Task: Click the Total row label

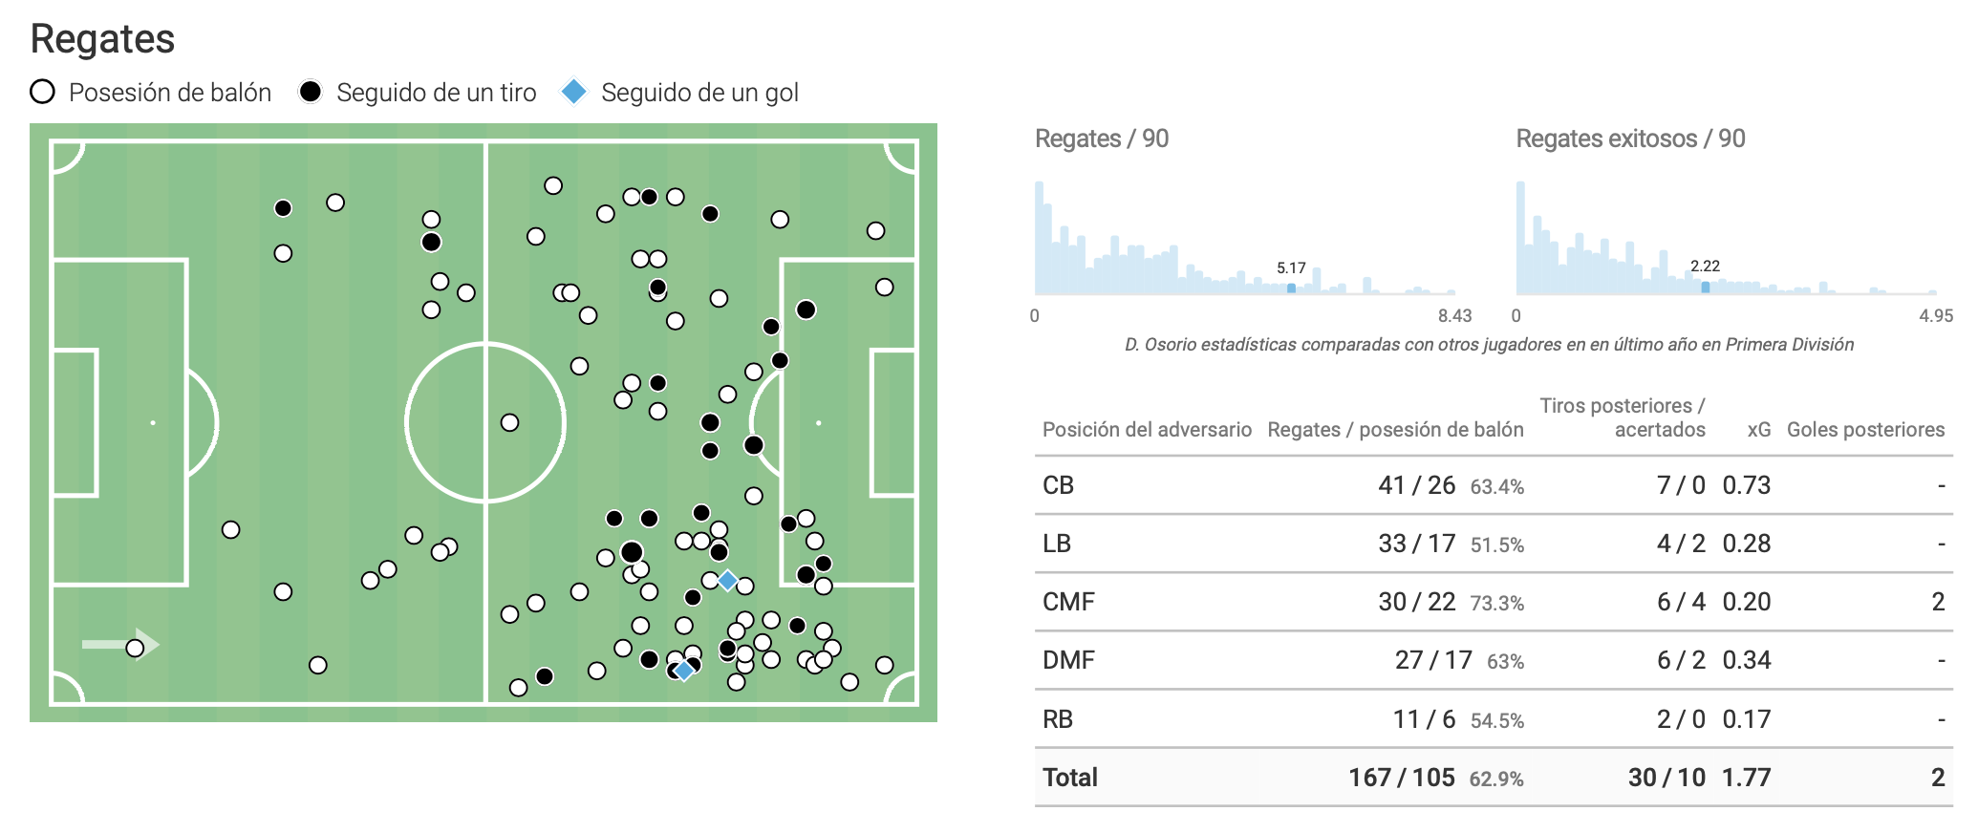Action: (x=1070, y=778)
